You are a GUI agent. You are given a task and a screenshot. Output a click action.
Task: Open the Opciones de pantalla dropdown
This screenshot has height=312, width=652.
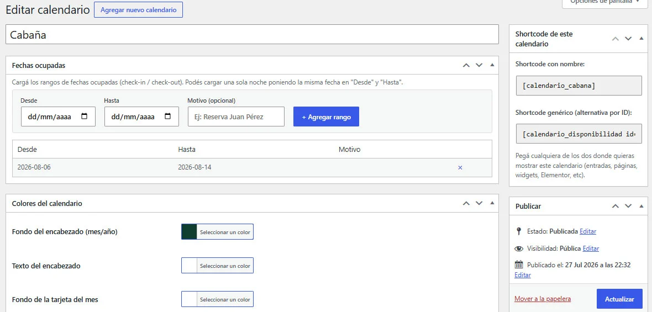pos(604,2)
